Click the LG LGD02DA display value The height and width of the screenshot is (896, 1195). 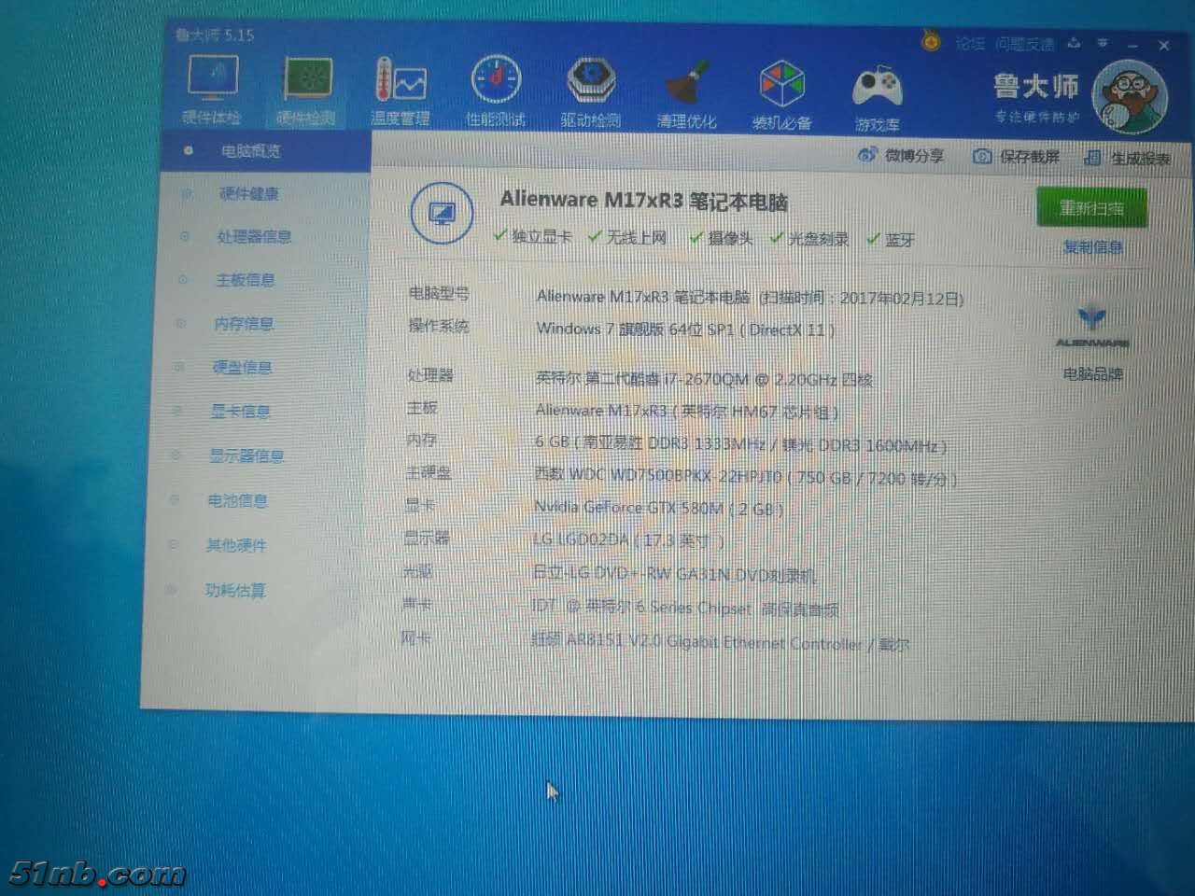[x=629, y=541]
